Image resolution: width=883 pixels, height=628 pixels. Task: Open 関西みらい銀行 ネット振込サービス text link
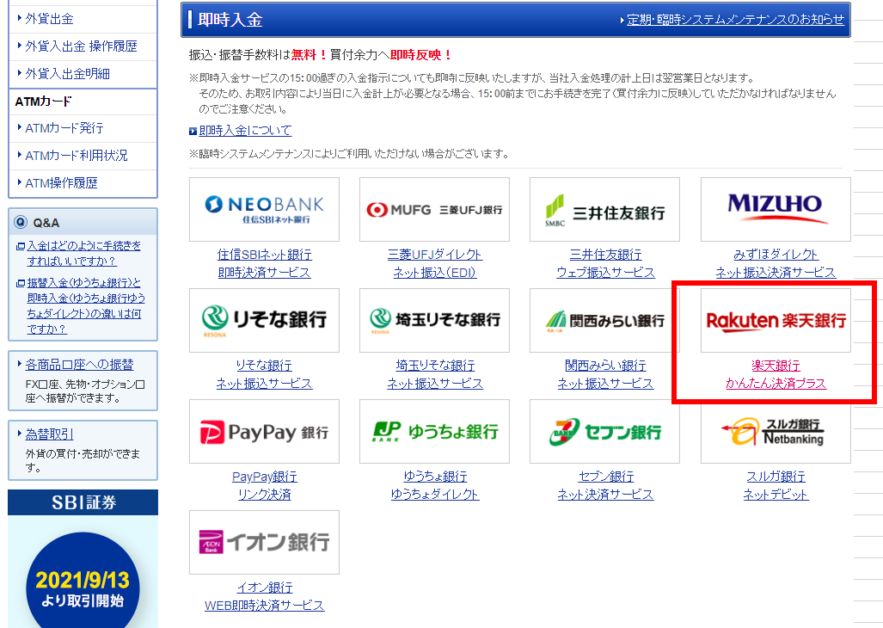605,374
